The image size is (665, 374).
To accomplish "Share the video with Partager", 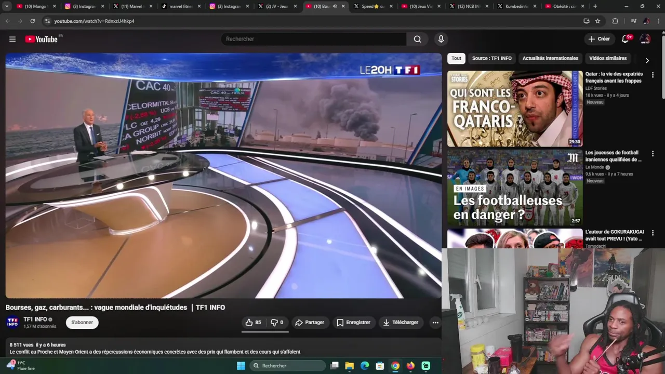I will click(310, 323).
